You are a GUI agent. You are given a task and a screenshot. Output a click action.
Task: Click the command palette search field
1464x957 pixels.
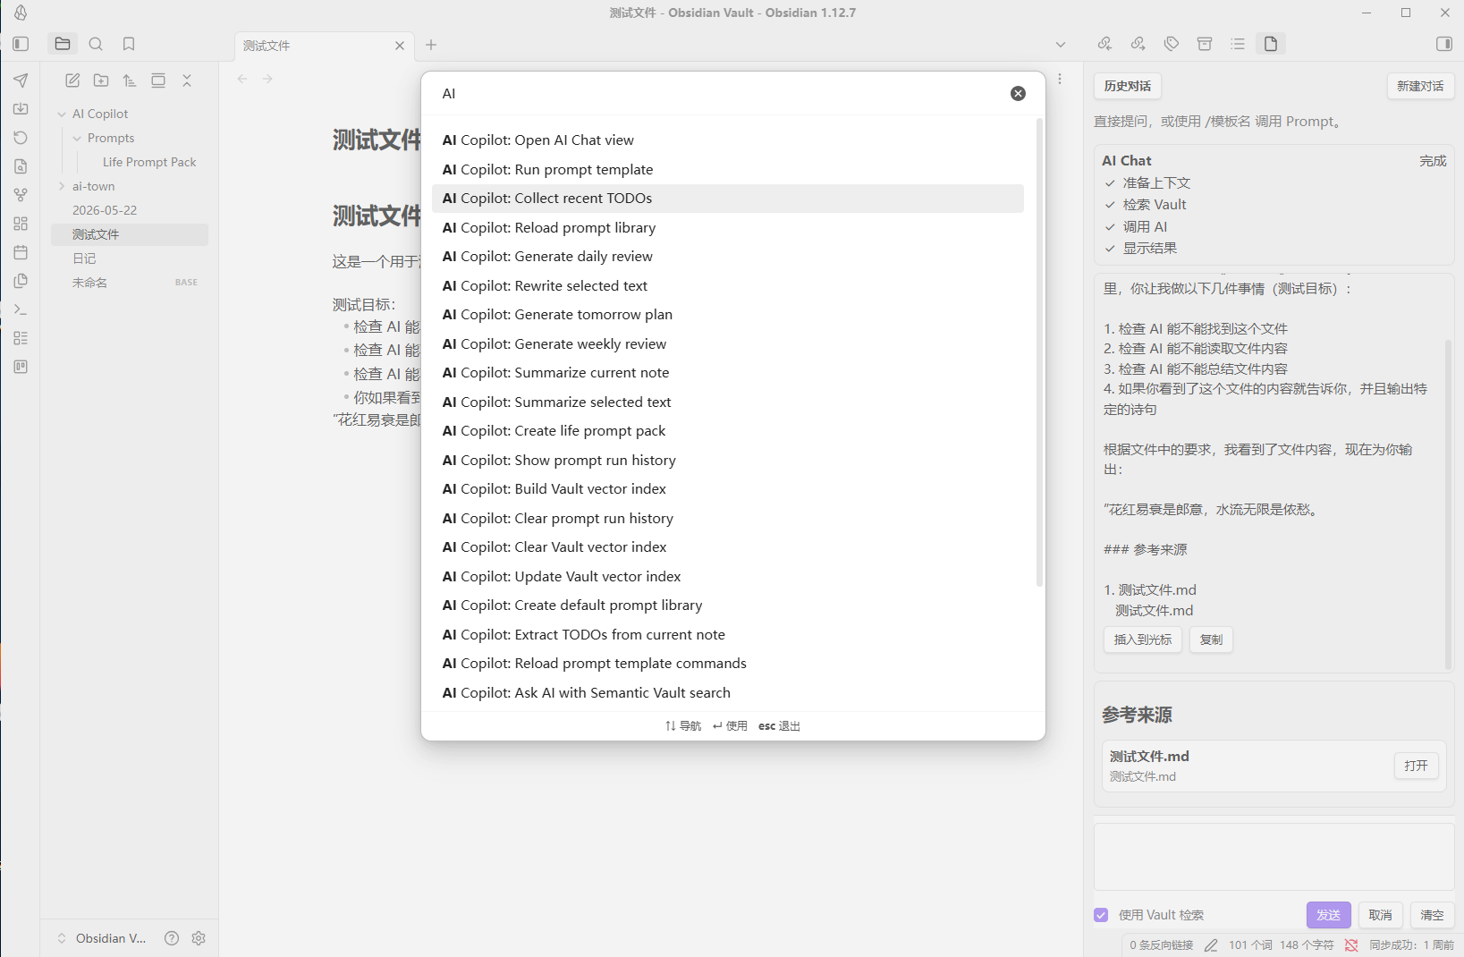(x=720, y=94)
